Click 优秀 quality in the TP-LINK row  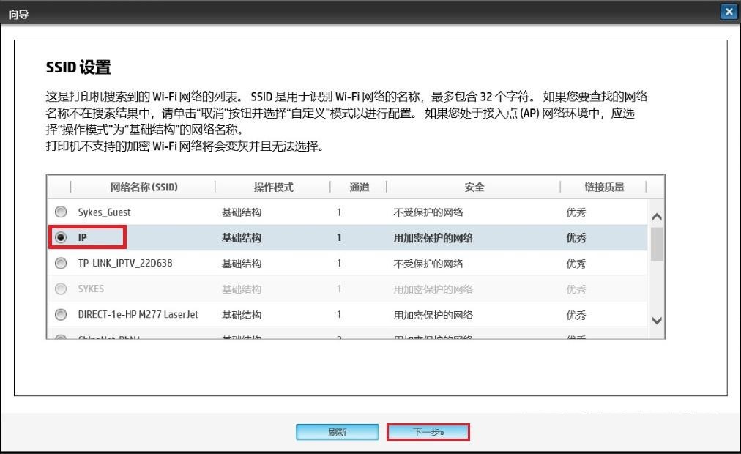pos(576,263)
